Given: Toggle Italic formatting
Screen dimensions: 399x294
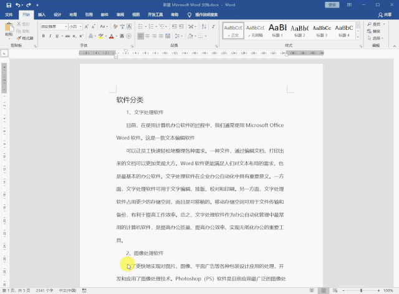Looking at the screenshot, I should pyautogui.click(x=50, y=36).
